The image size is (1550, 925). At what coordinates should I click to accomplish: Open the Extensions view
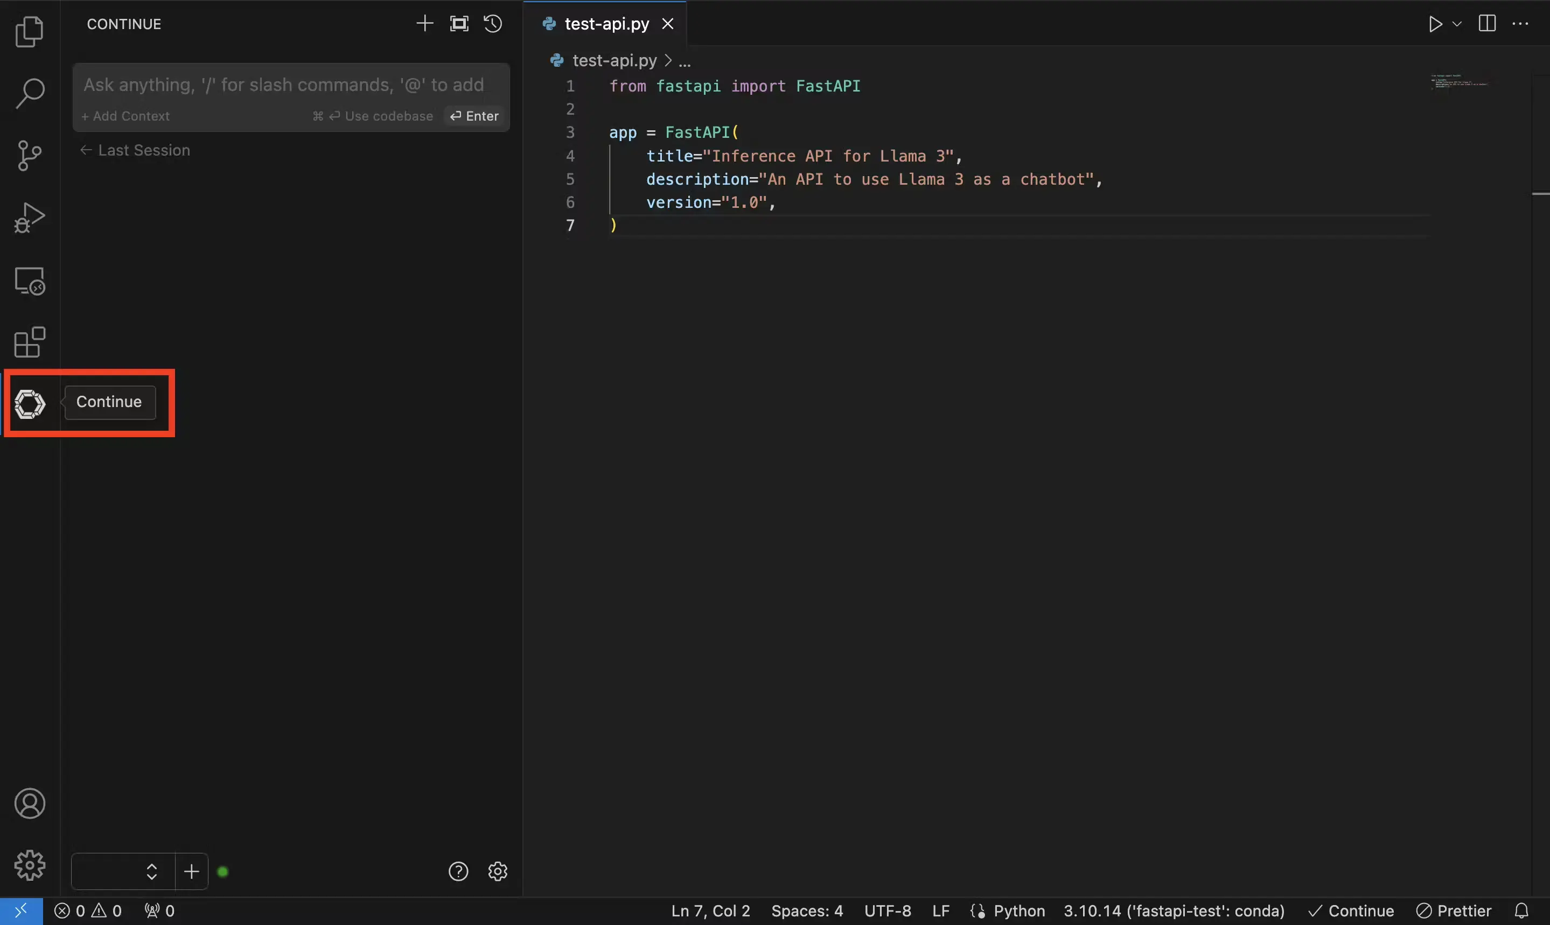point(29,342)
